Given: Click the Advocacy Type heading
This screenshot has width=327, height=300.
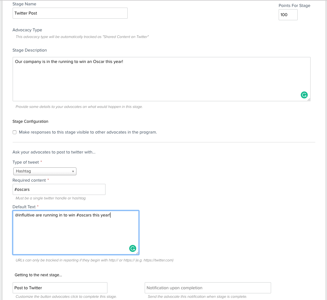Looking at the screenshot, I should coord(27,30).
